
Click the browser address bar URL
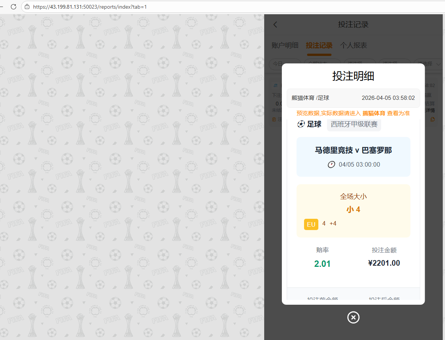(90, 7)
